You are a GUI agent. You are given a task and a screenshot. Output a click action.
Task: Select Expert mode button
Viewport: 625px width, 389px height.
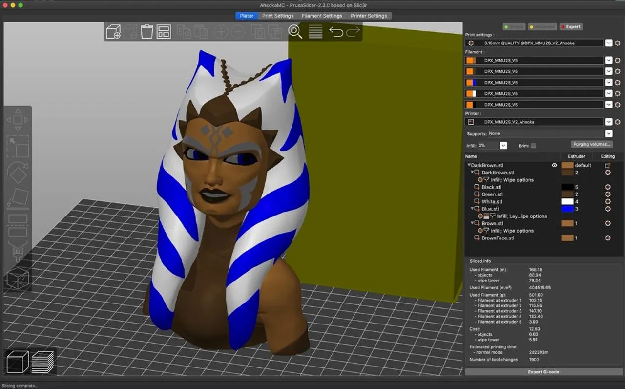click(x=571, y=27)
